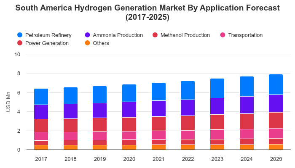
Task: Click the Methanol Production red legend dot
Action: click(155, 35)
